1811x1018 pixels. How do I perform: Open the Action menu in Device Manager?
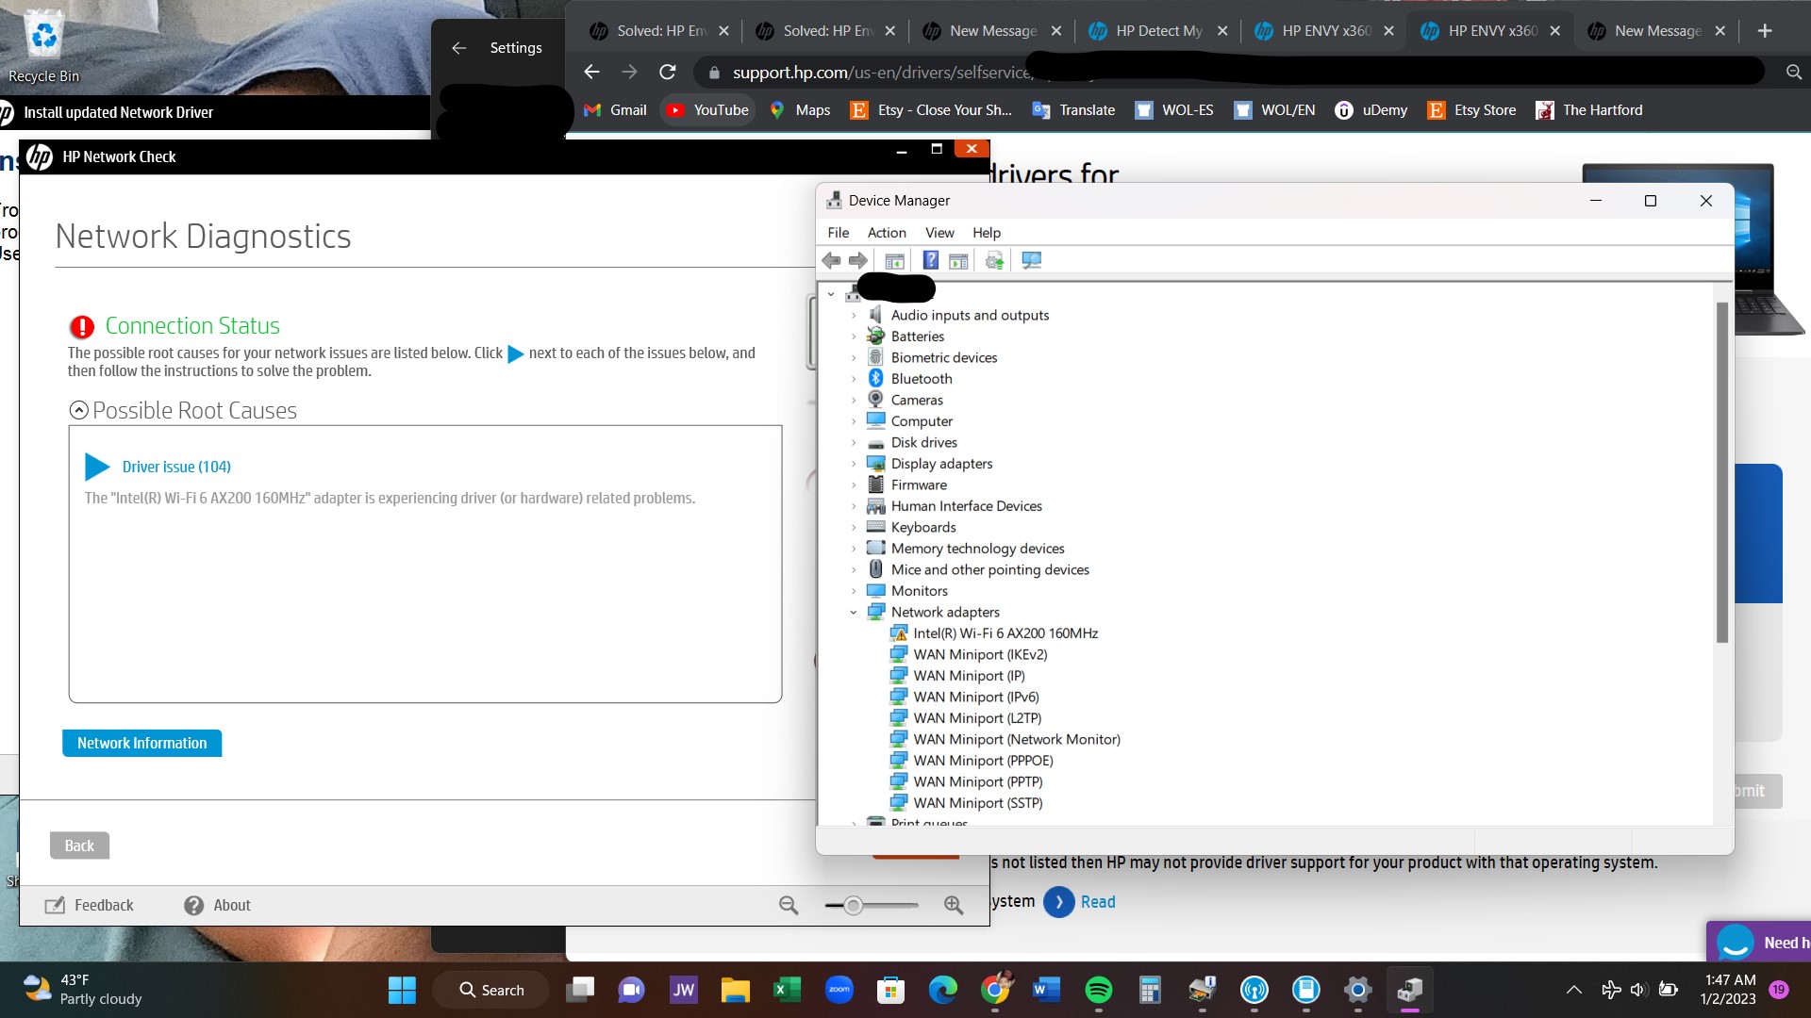tap(886, 233)
